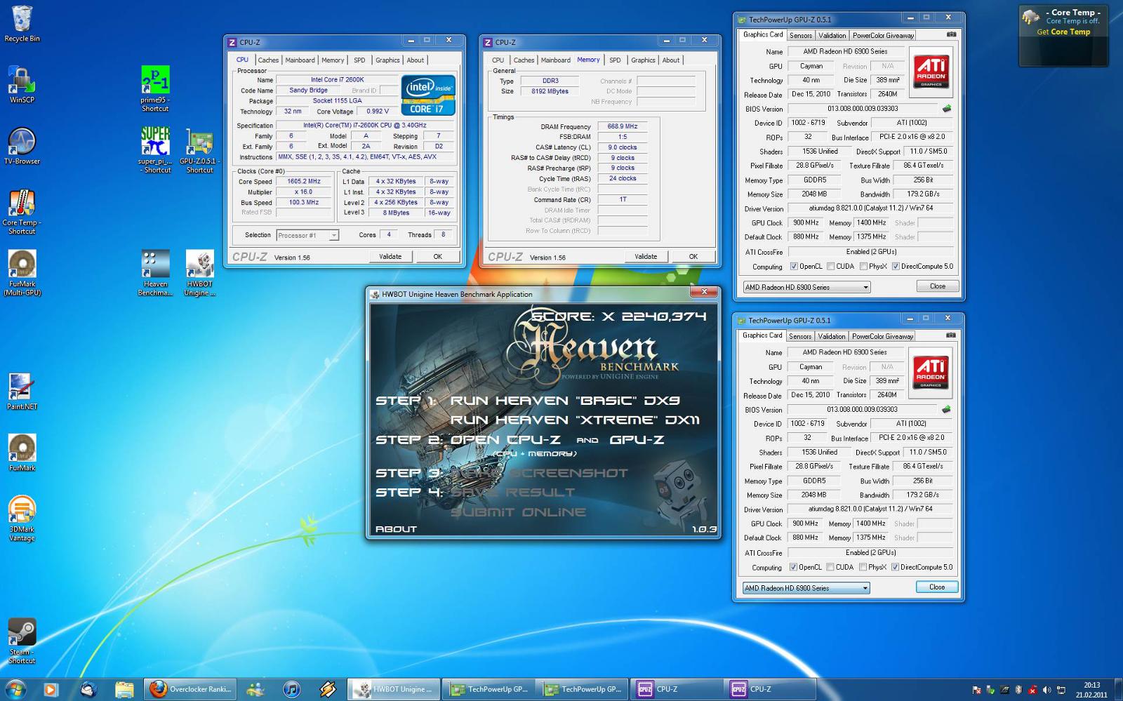The height and width of the screenshot is (701, 1123).
Task: Open the Recycle Bin desktop icon
Action: tap(22, 24)
